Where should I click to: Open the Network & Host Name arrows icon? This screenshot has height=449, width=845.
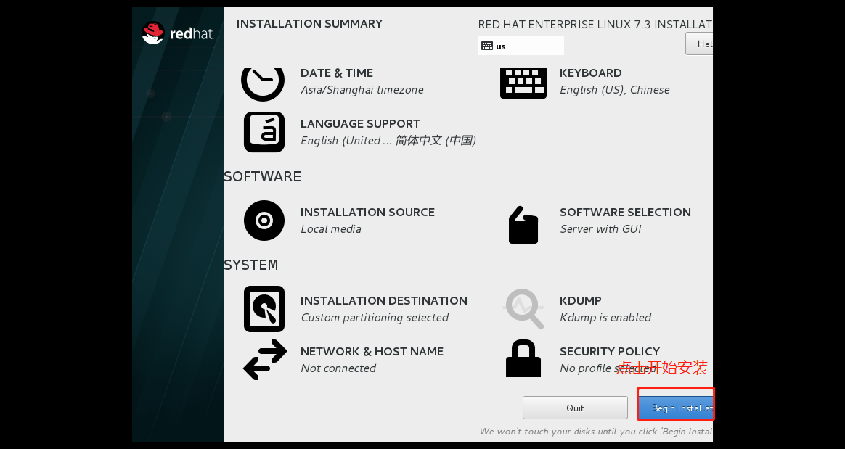264,360
